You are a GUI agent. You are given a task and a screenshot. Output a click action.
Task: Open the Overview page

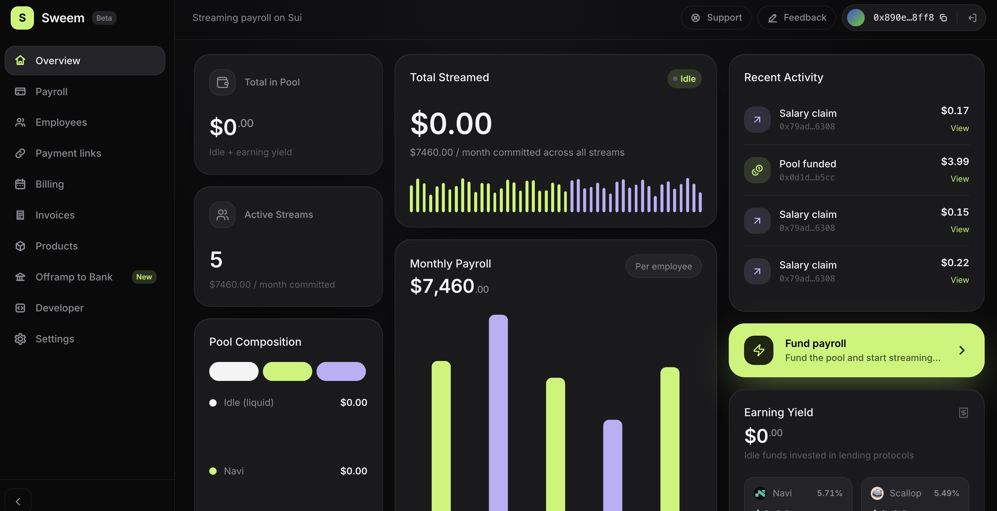pos(85,61)
